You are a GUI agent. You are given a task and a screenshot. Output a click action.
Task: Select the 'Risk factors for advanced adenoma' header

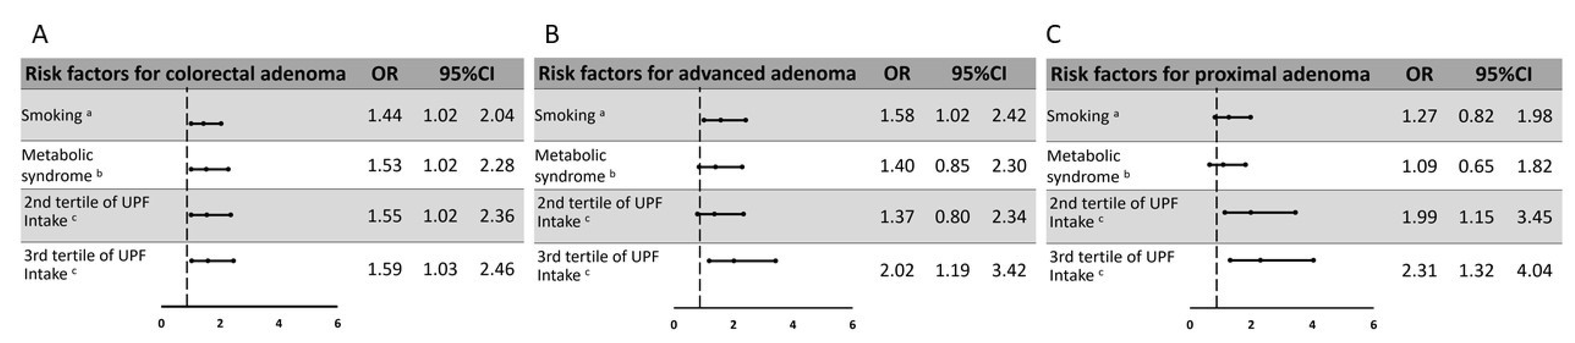pos(696,74)
